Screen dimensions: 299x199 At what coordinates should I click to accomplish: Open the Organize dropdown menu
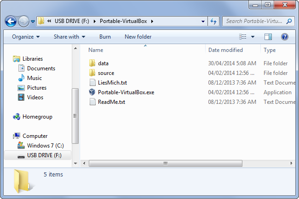pyautogui.click(x=26, y=37)
